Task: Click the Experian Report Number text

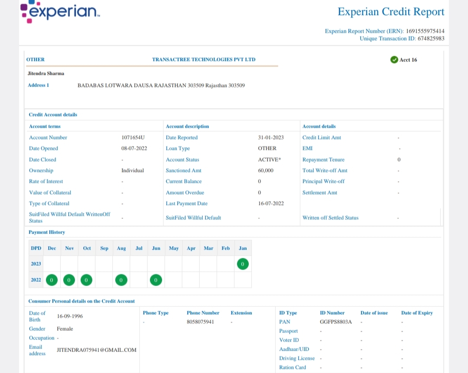Action: click(384, 31)
